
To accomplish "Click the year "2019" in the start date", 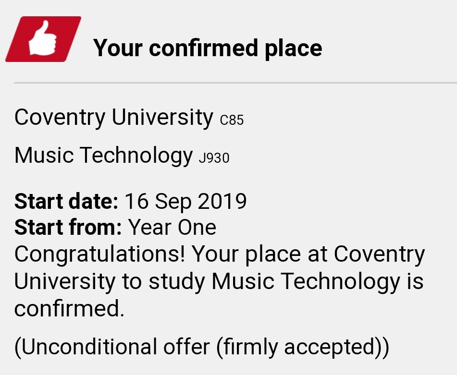I will [222, 202].
